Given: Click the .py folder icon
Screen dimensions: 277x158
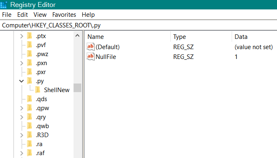Looking at the screenshot, I should 29,81.
